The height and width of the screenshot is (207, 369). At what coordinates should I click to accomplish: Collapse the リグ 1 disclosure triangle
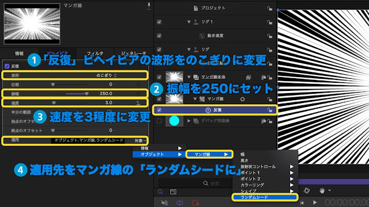(x=189, y=22)
